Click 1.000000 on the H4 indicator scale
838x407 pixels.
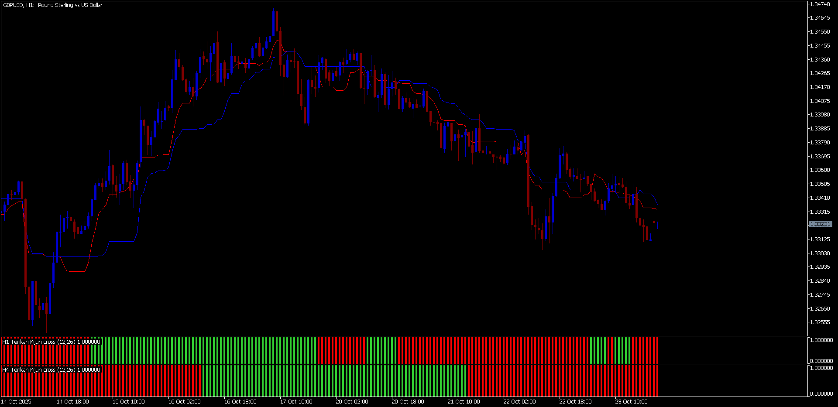[821, 368]
